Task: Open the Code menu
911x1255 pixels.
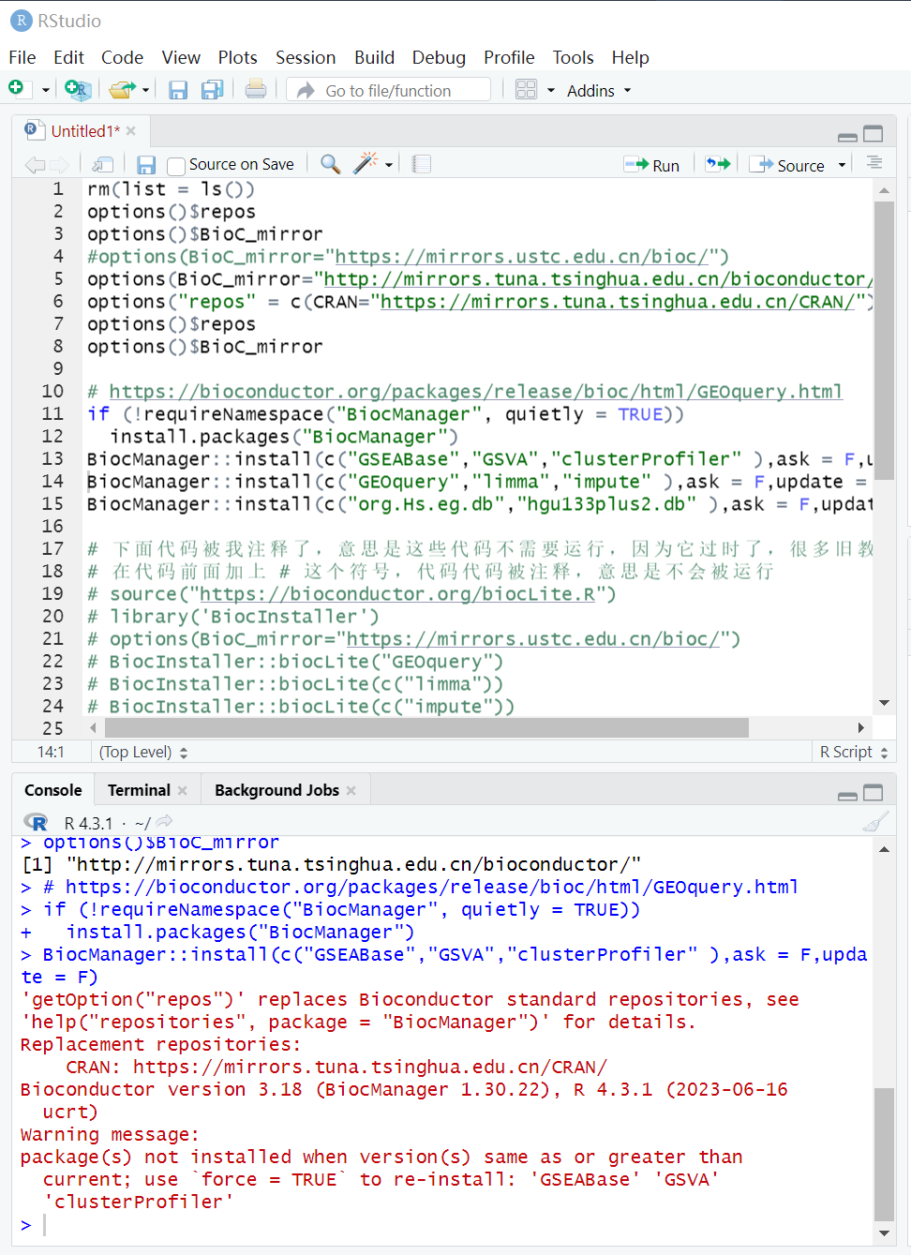Action: tap(123, 57)
